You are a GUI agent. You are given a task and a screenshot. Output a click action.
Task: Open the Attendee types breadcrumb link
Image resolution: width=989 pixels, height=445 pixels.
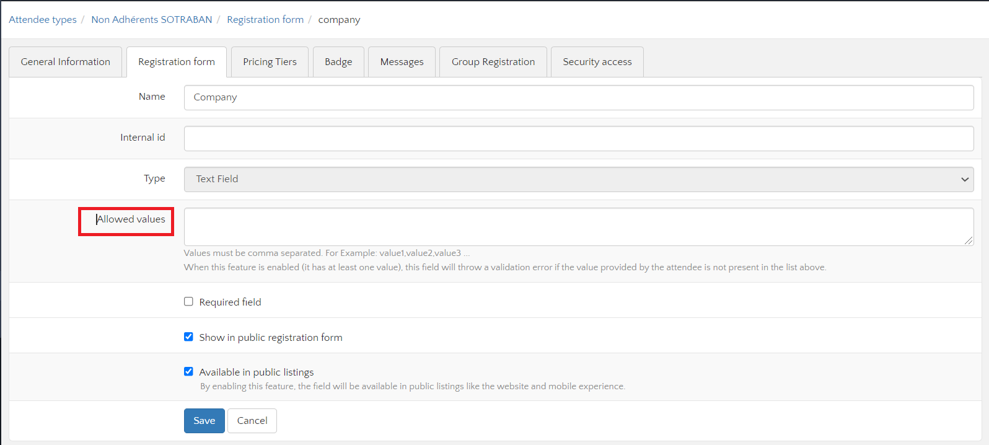(43, 20)
